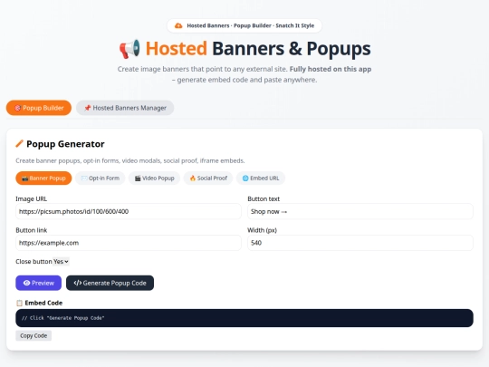This screenshot has height=367, width=489.
Task: Open the Close button Yes dropdown
Action: (x=61, y=262)
